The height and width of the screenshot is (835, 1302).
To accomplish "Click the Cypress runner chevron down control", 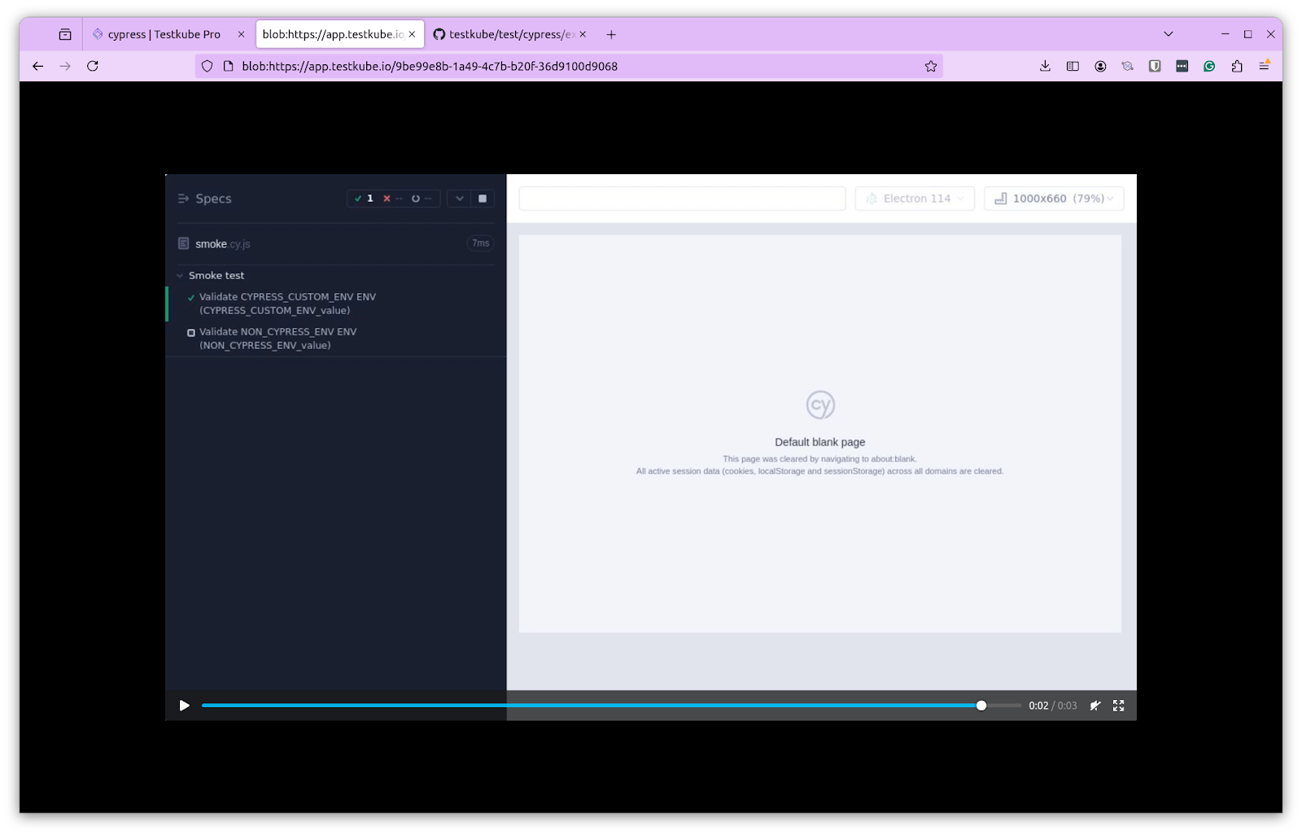I will click(459, 199).
